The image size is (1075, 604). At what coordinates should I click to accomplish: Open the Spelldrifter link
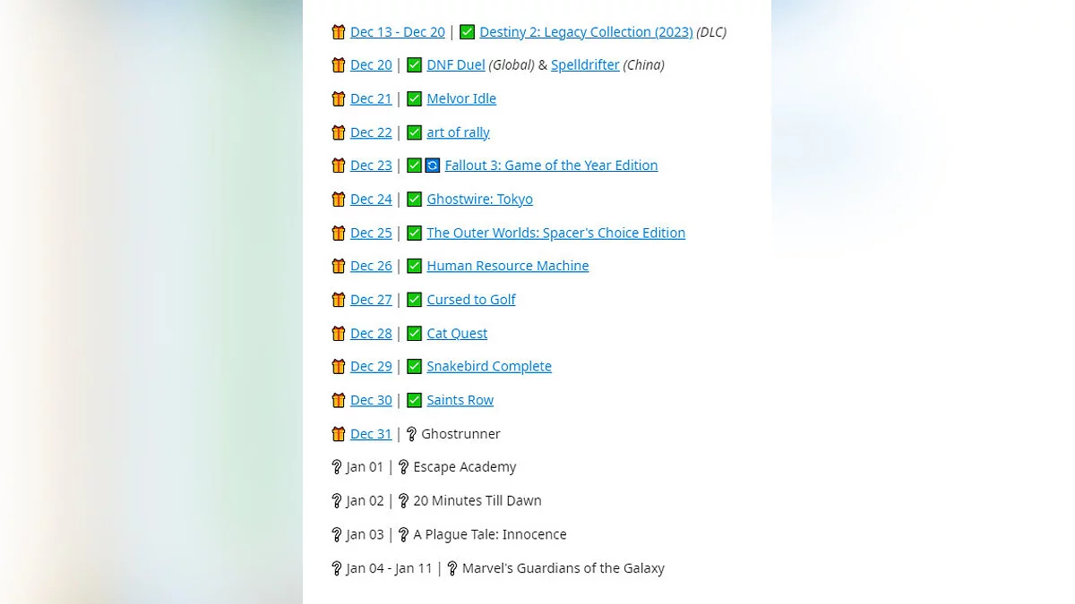point(585,65)
